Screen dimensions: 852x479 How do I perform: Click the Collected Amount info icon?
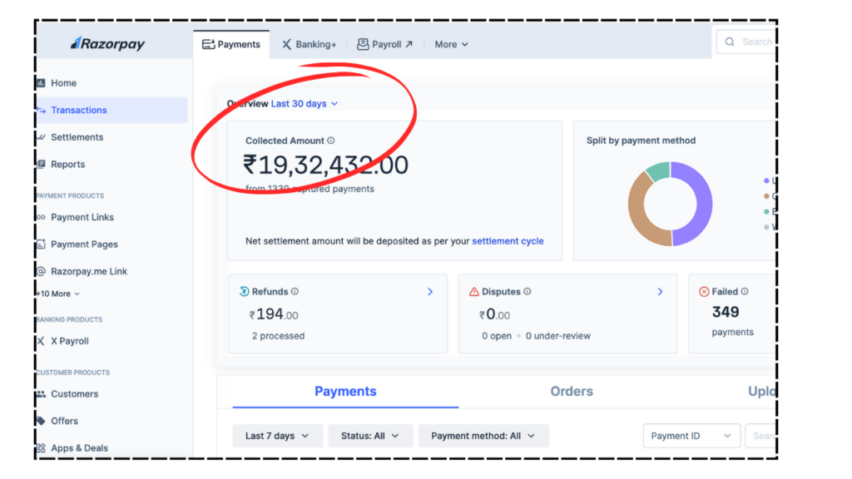point(331,141)
